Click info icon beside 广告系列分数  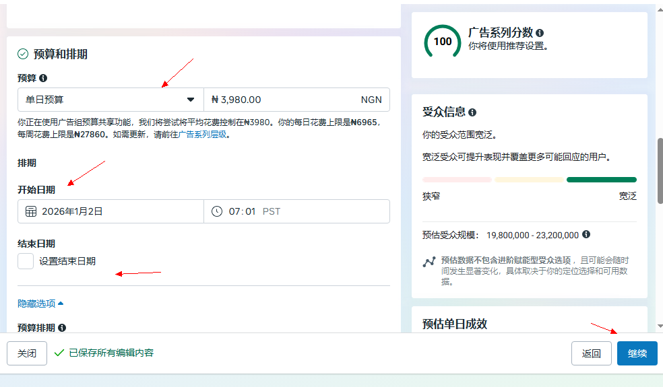click(540, 33)
